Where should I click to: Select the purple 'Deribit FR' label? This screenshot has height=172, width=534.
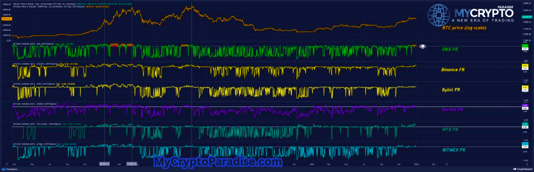point(452,110)
